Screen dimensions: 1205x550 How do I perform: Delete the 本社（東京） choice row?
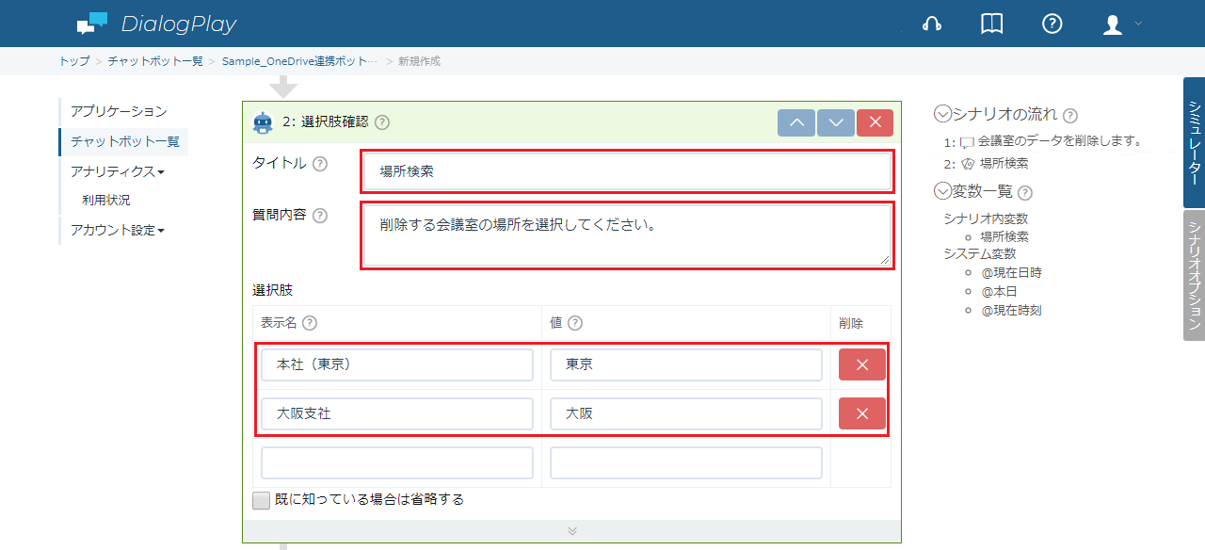(x=862, y=364)
